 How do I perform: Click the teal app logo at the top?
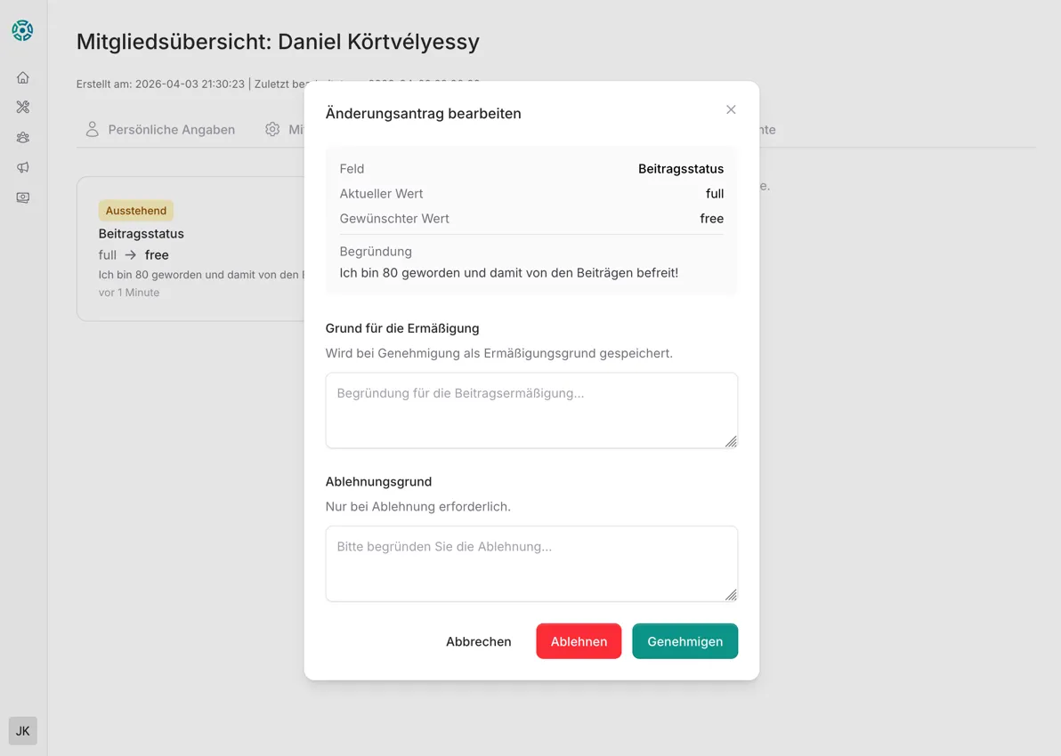[22, 29]
